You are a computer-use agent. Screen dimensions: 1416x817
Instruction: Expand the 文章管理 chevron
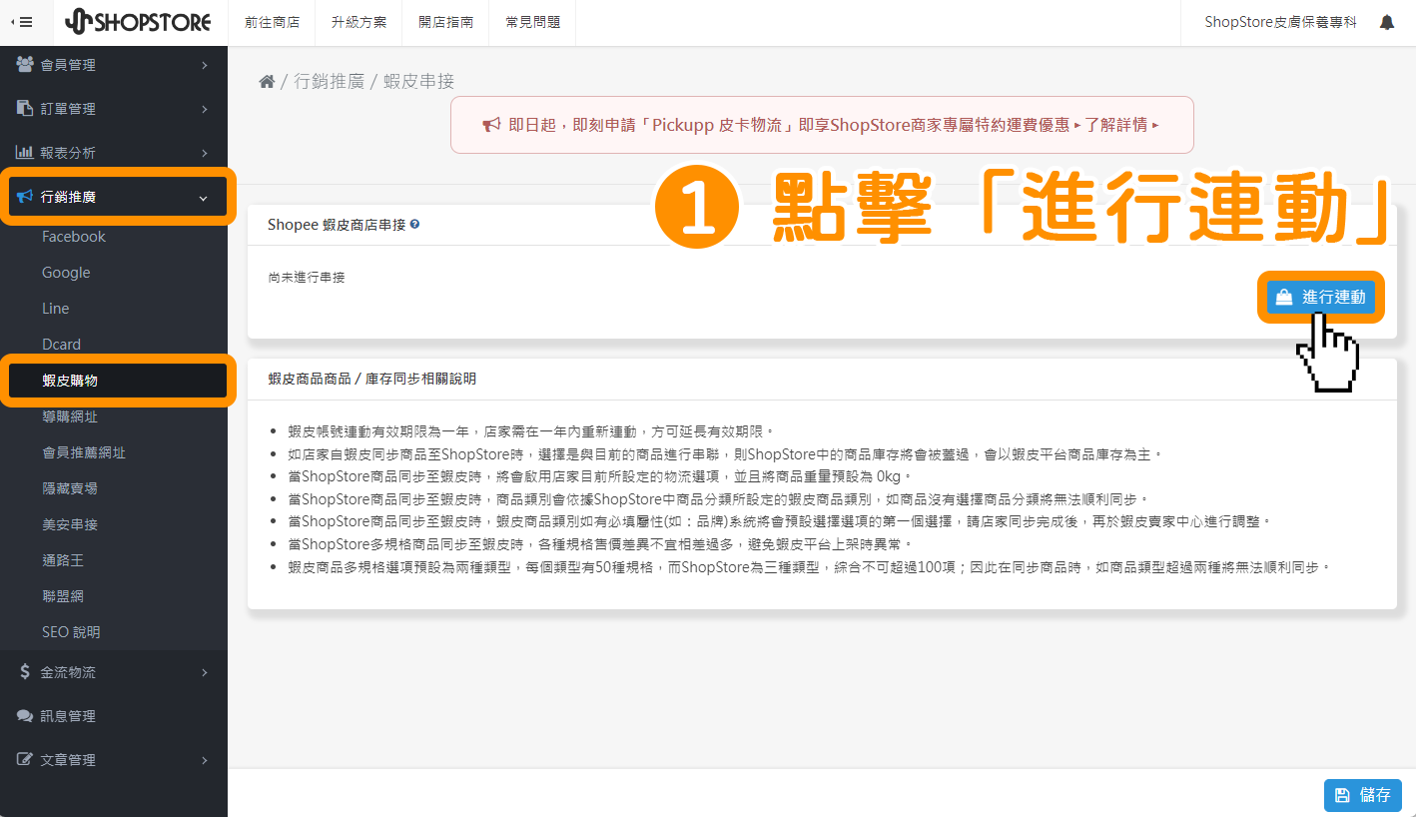204,760
